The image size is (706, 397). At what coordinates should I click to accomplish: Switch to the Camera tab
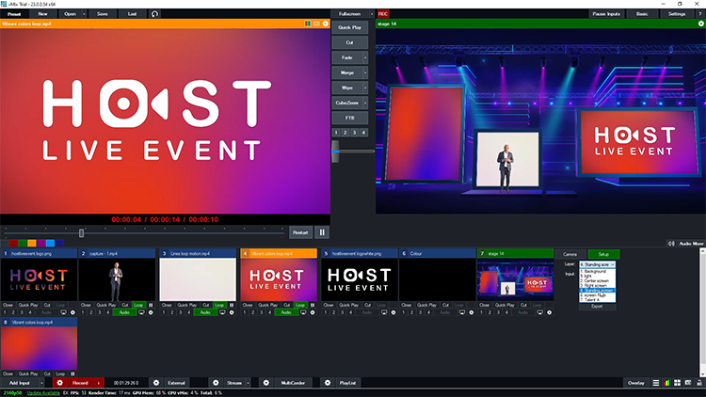[570, 254]
